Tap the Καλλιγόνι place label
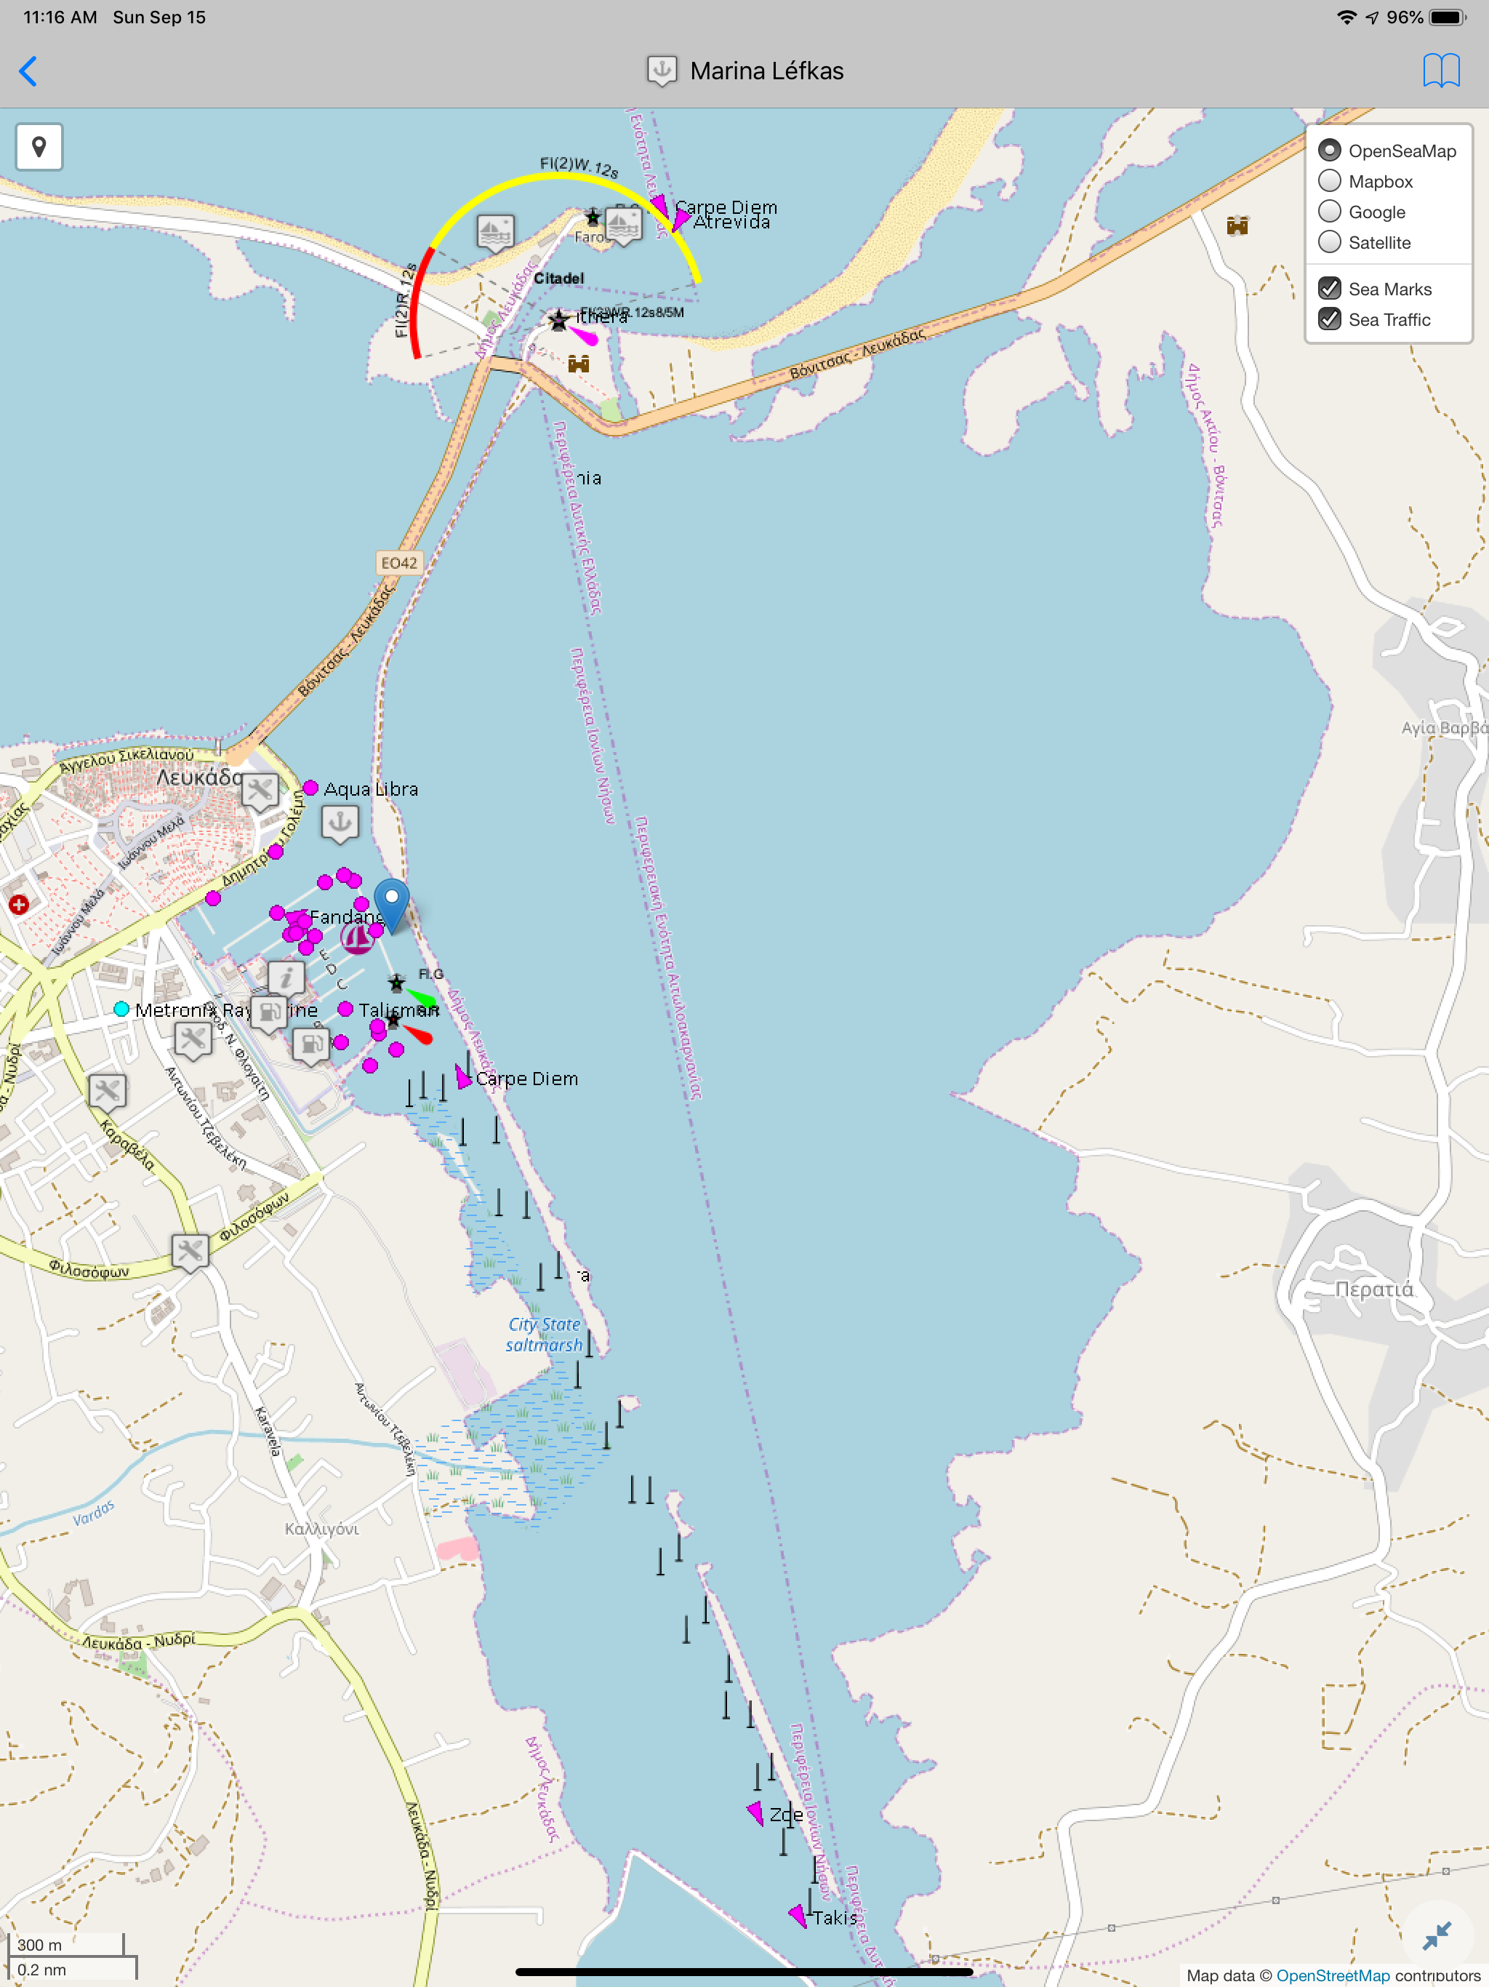 [x=321, y=1529]
